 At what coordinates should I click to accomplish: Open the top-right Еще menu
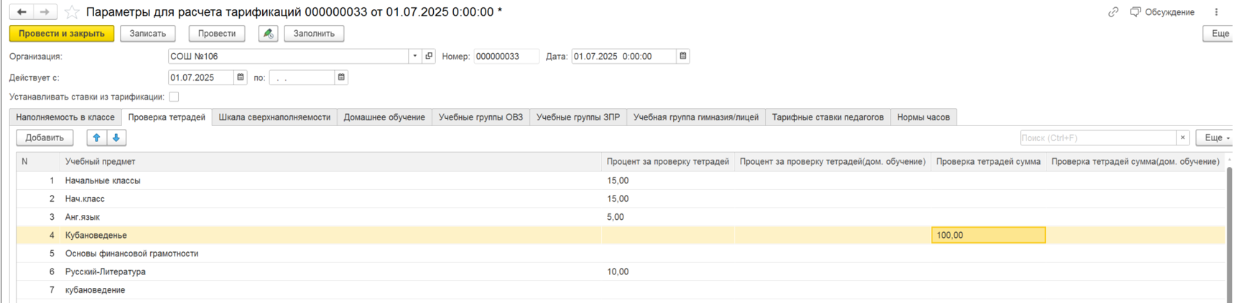[x=1220, y=34]
